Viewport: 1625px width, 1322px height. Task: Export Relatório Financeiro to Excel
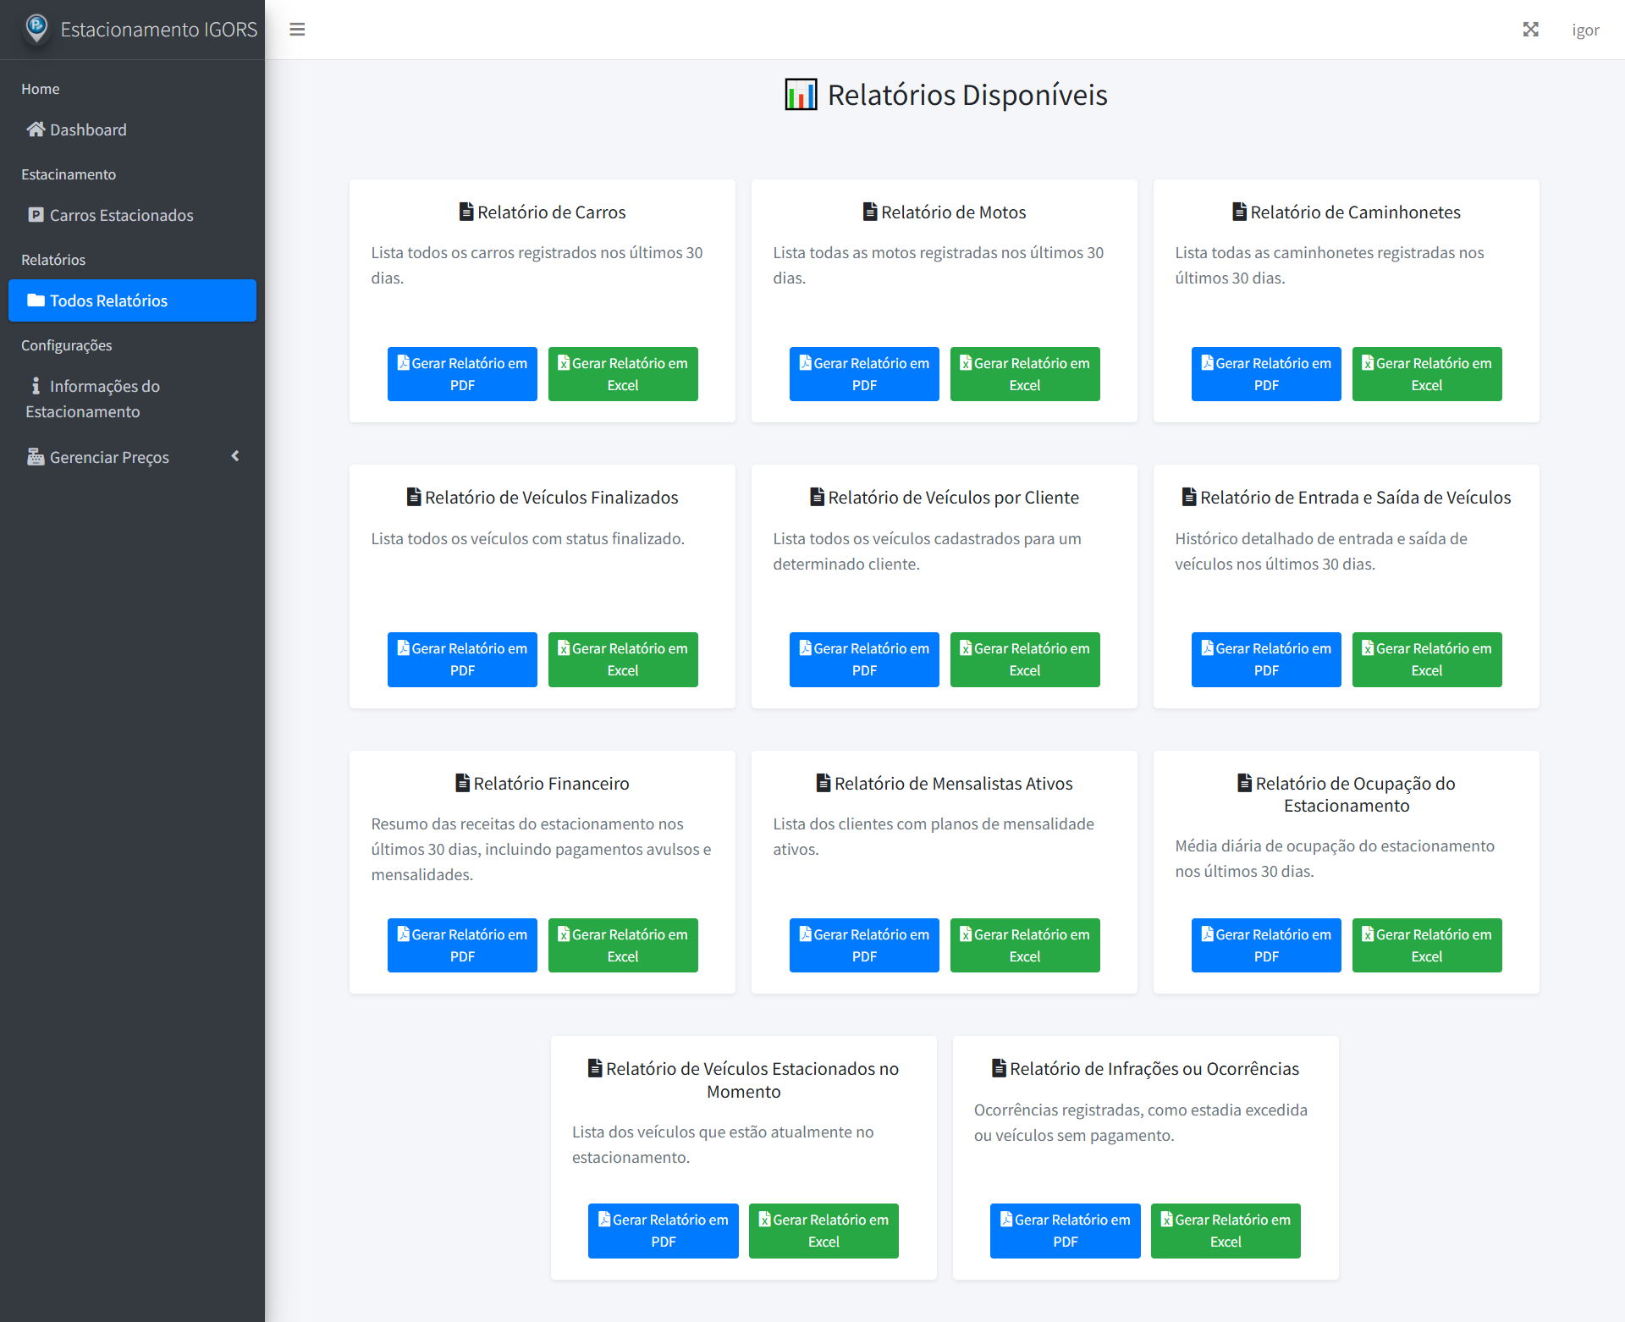tap(622, 945)
